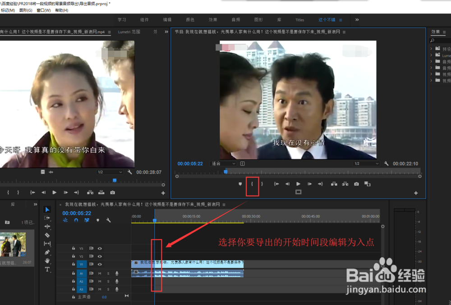The image size is (451, 305).
Task: Open Program monitor panel menu
Action: point(344,32)
